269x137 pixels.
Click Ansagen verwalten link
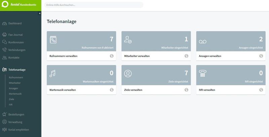point(210,56)
